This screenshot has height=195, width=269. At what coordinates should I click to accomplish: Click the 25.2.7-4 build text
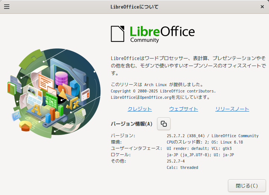[176, 161]
